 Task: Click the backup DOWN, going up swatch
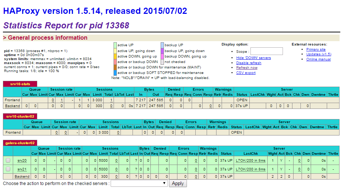tap(162, 56)
